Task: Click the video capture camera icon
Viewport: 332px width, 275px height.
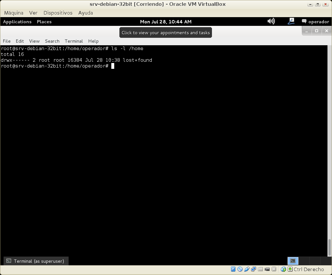Action: point(267,269)
